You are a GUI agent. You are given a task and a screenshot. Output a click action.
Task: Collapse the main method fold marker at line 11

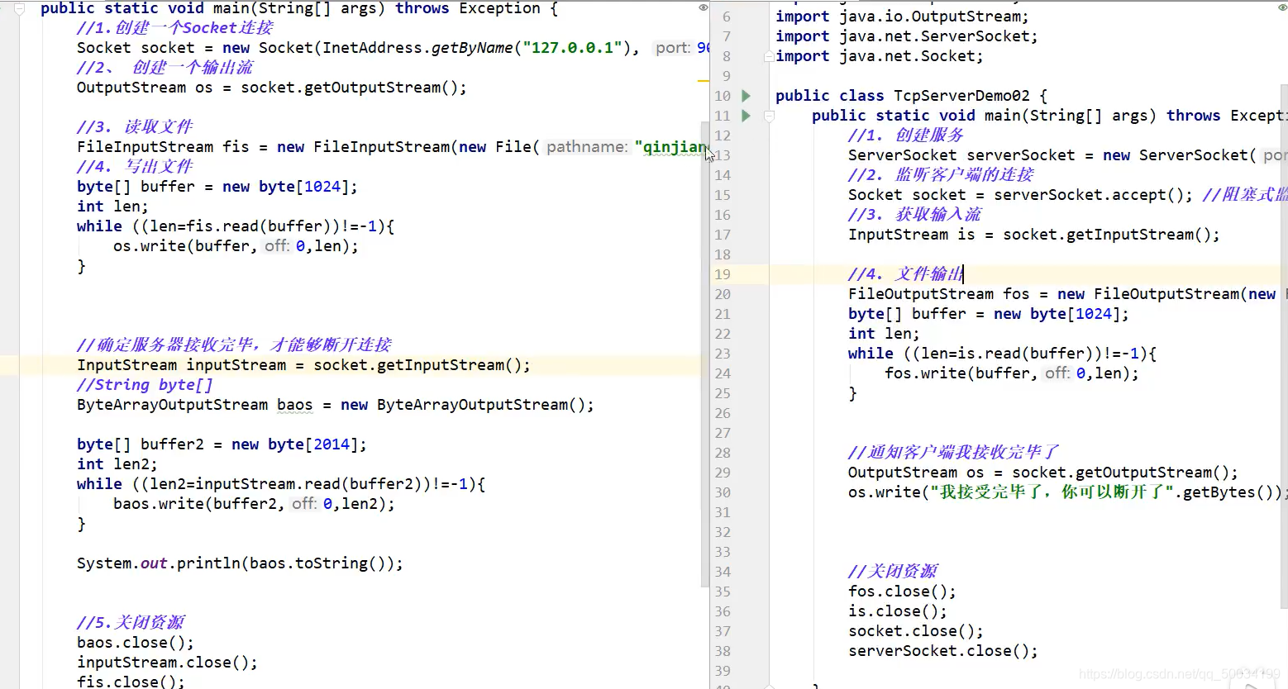point(769,116)
